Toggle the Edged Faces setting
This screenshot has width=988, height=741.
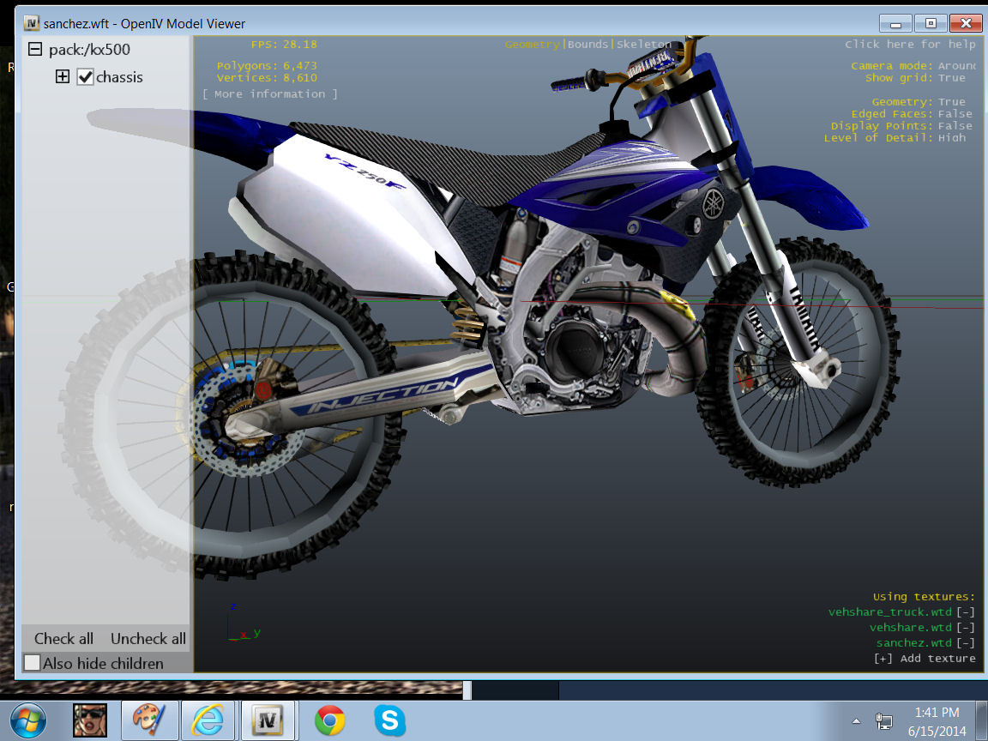(955, 113)
